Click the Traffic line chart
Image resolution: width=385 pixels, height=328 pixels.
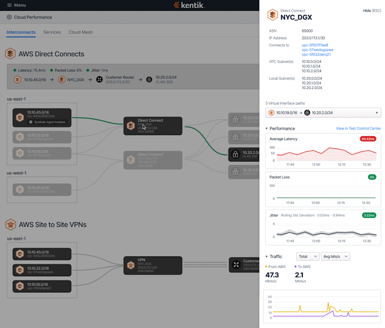pos(323,307)
